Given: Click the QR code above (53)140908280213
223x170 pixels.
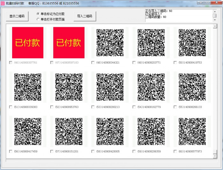Looking at the screenshot, I should 110,87.
